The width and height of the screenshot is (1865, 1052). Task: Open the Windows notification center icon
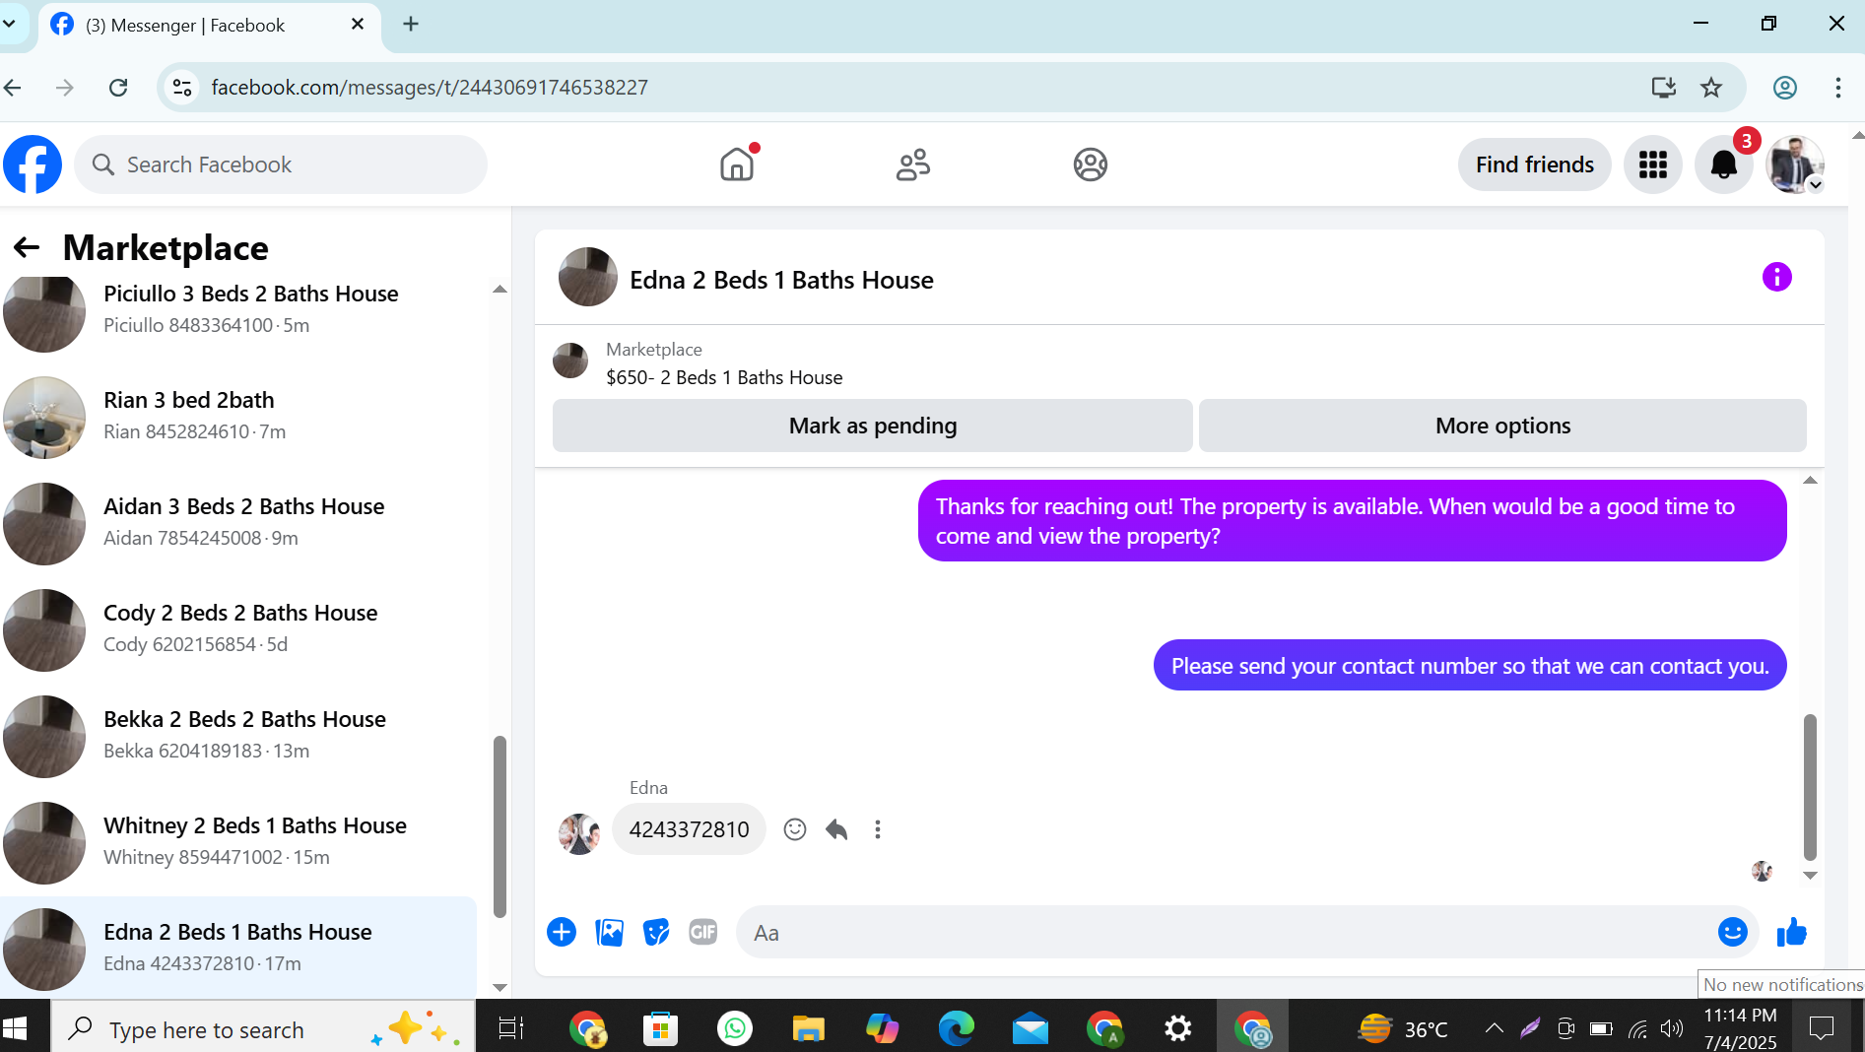pyautogui.click(x=1823, y=1029)
